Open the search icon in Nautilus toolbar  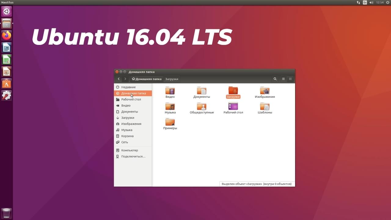(x=275, y=79)
